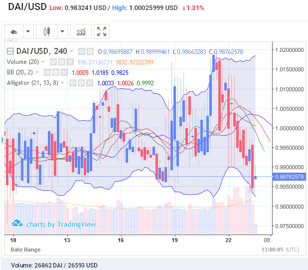Remove the Alligator indicator
The image size is (308, 270).
(x=90, y=83)
